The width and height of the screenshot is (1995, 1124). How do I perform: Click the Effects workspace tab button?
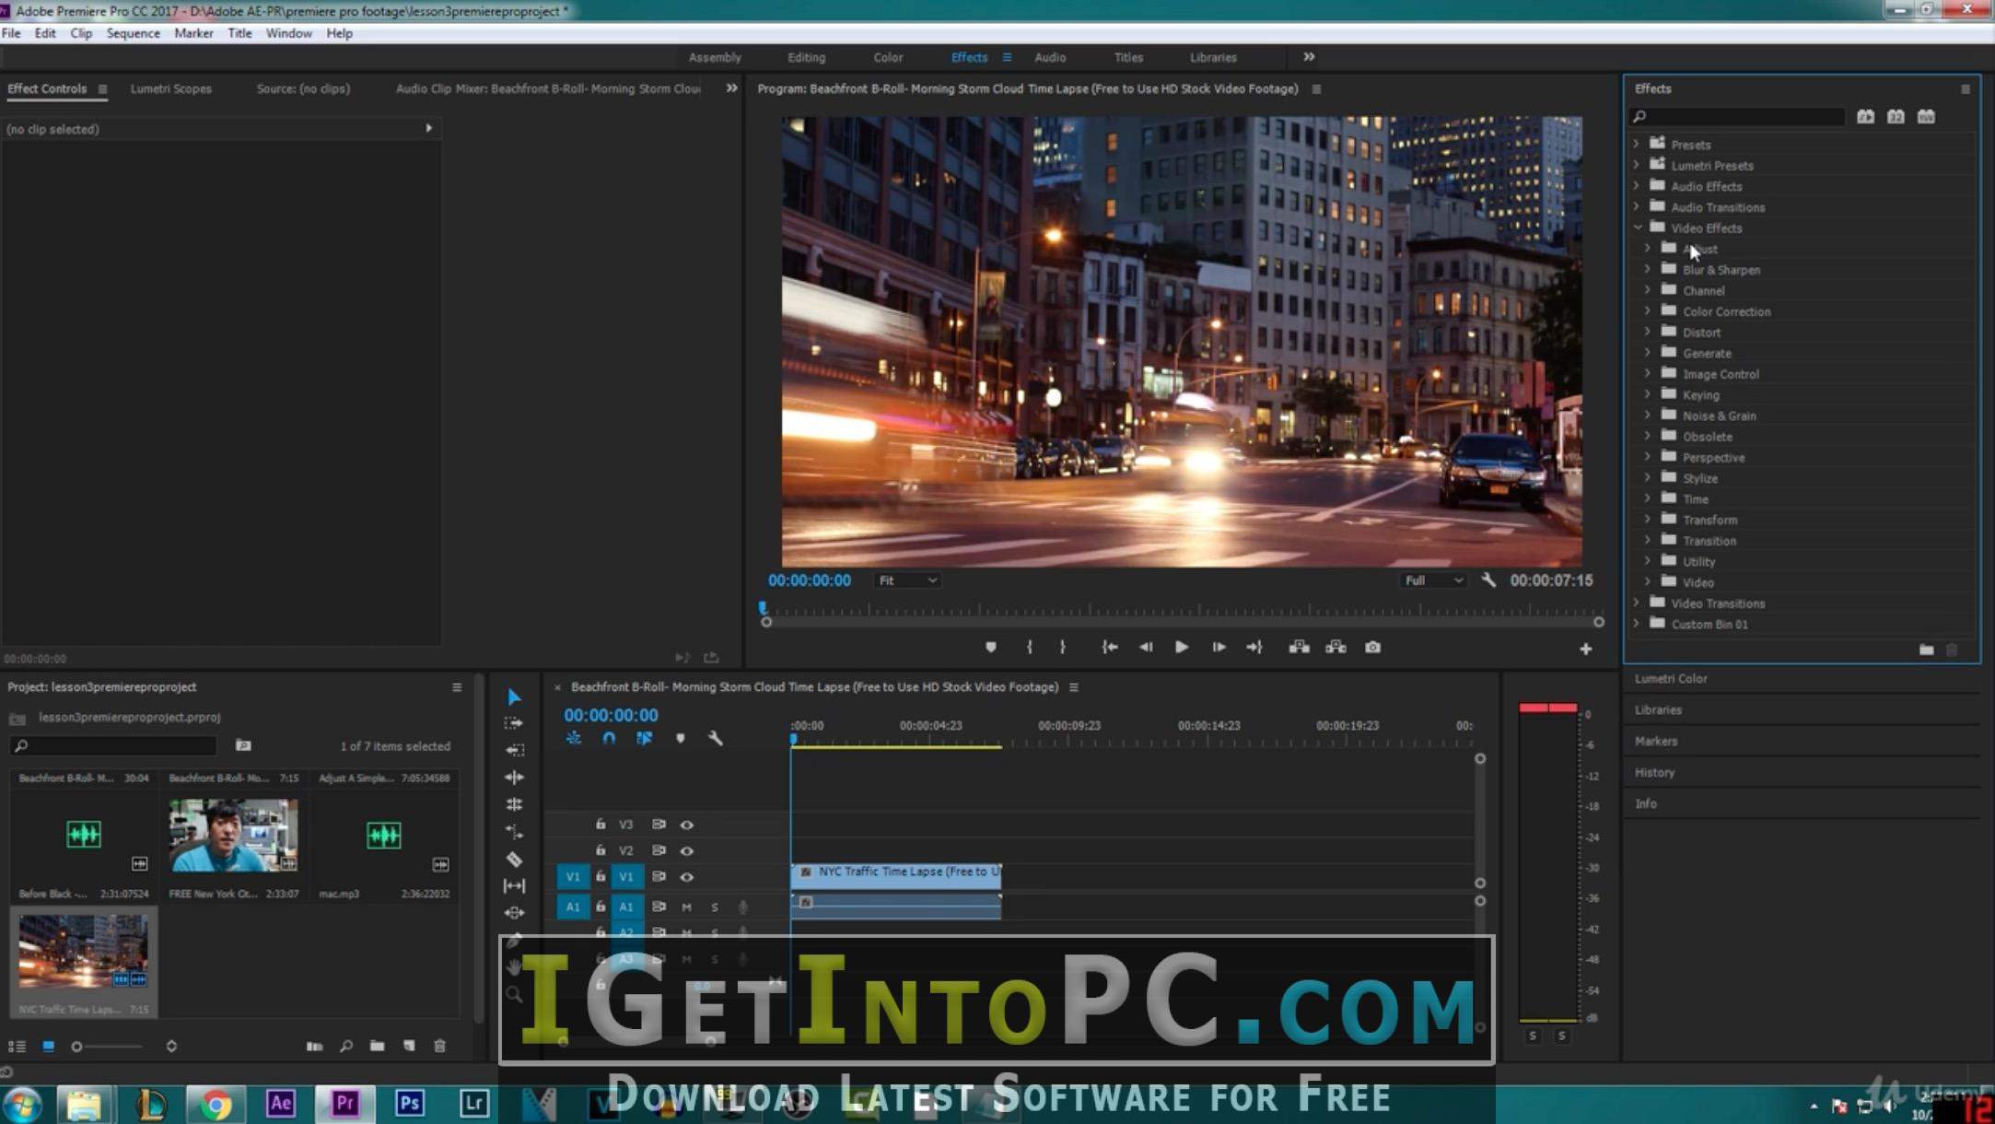click(x=967, y=56)
